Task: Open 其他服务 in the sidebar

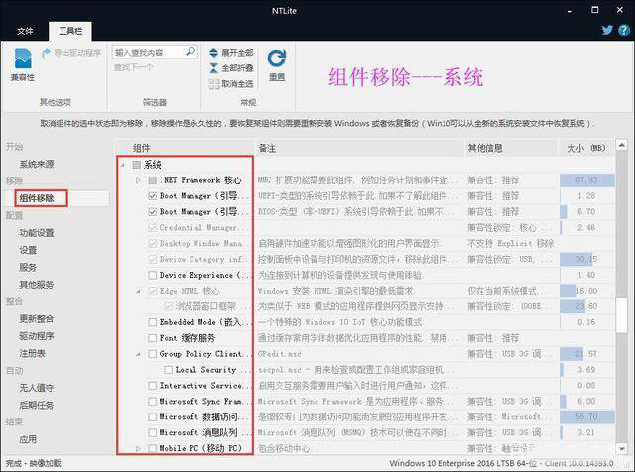Action: click(x=37, y=285)
